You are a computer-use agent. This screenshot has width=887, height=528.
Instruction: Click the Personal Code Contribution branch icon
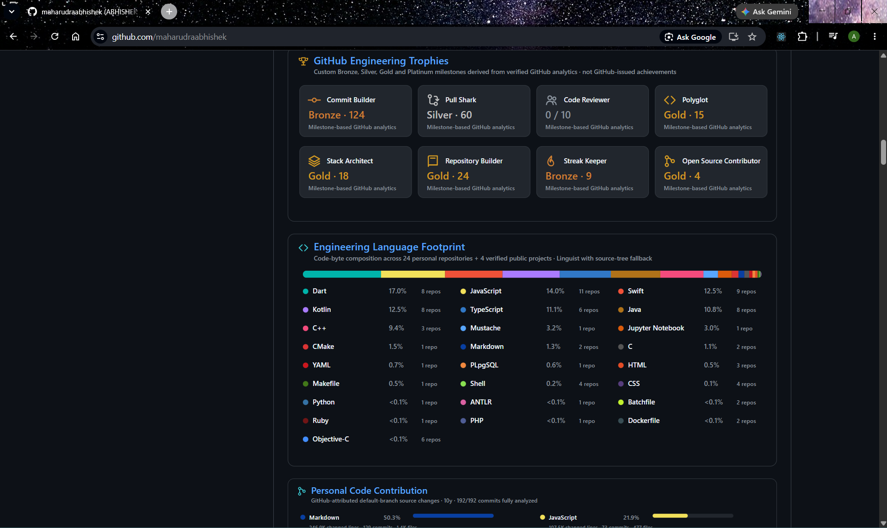pos(302,491)
